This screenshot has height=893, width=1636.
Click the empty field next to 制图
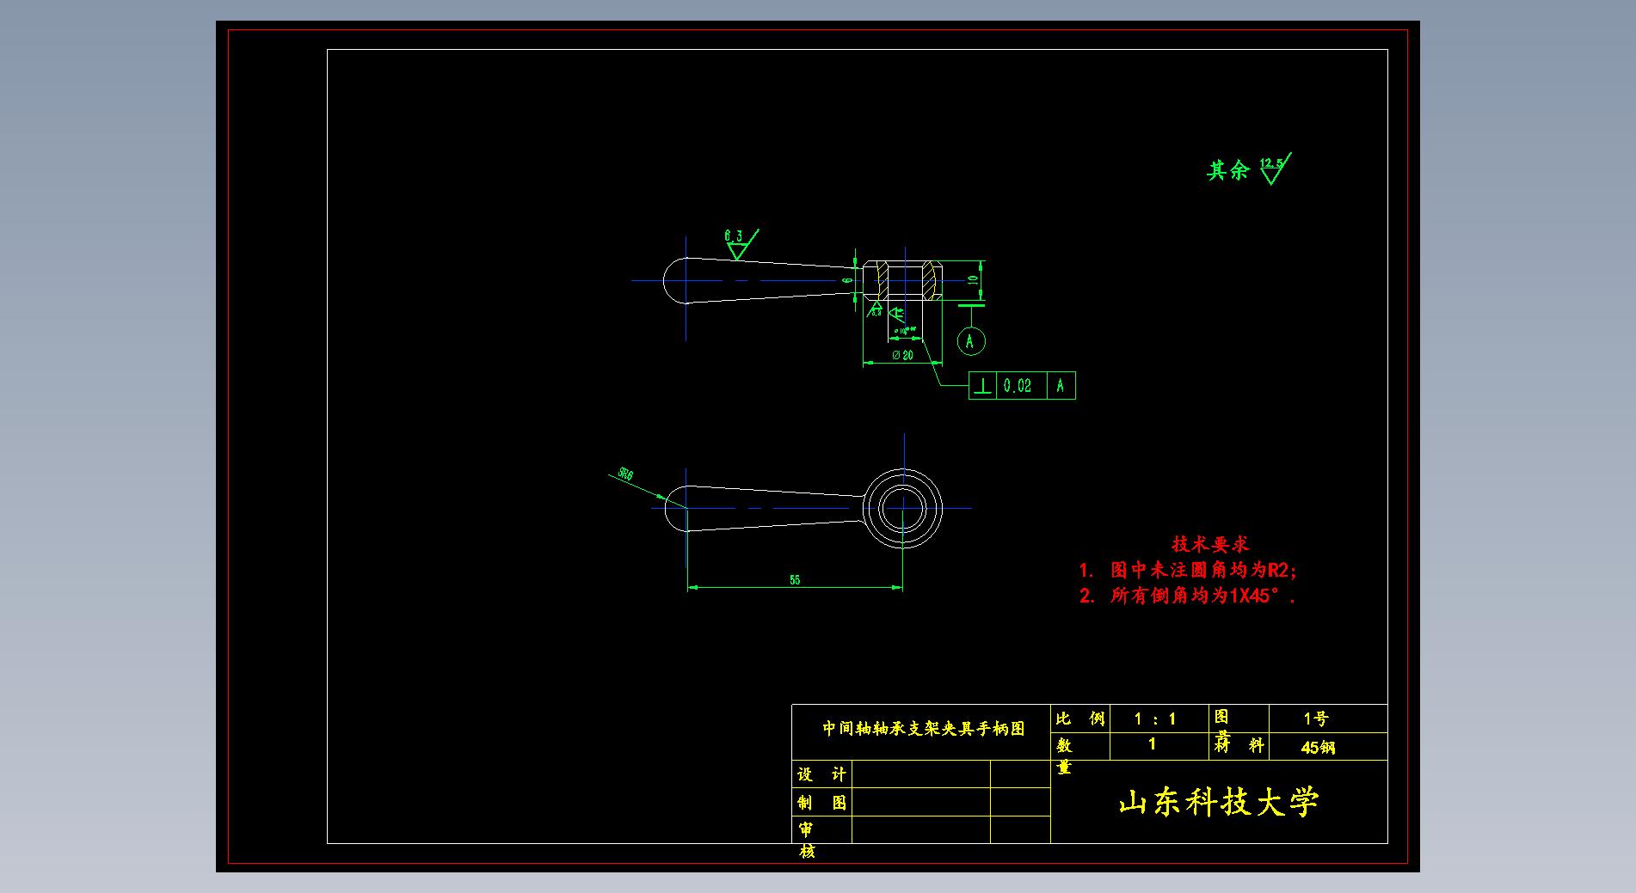coord(920,802)
